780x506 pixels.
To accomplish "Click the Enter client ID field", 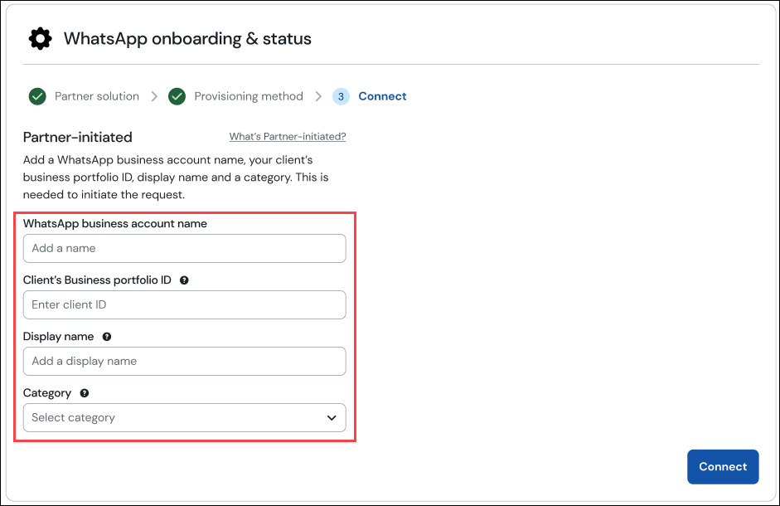I will coord(184,304).
